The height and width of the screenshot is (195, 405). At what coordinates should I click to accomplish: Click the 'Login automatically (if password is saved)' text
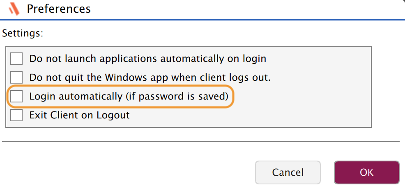(129, 97)
